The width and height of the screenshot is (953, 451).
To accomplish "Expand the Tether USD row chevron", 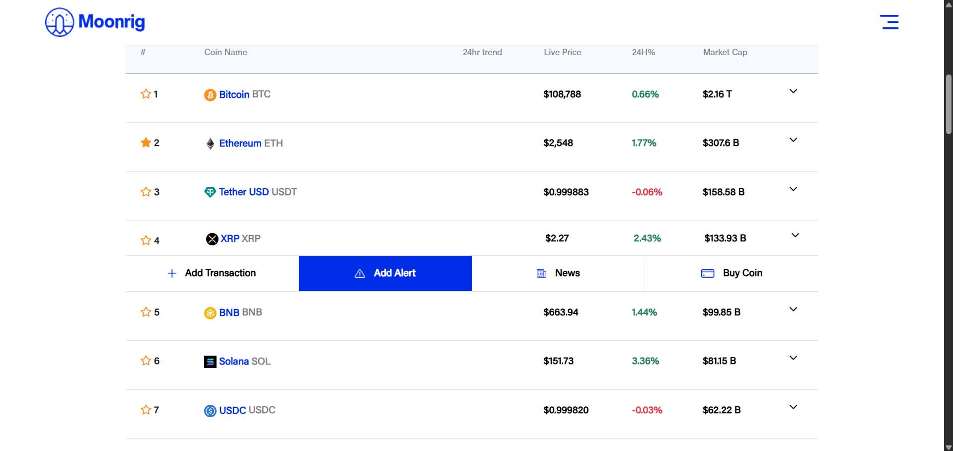I will coord(793,189).
